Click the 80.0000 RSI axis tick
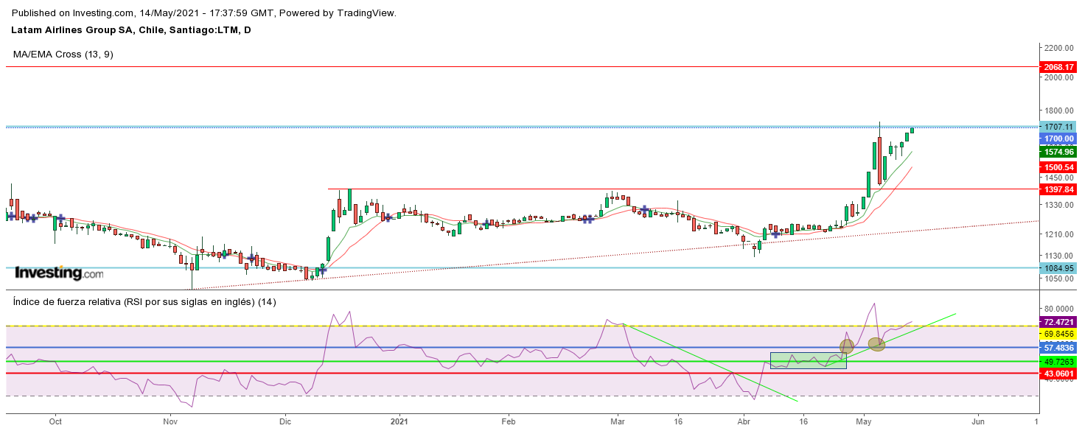Screen dimensions: 1082x431 1058,309
